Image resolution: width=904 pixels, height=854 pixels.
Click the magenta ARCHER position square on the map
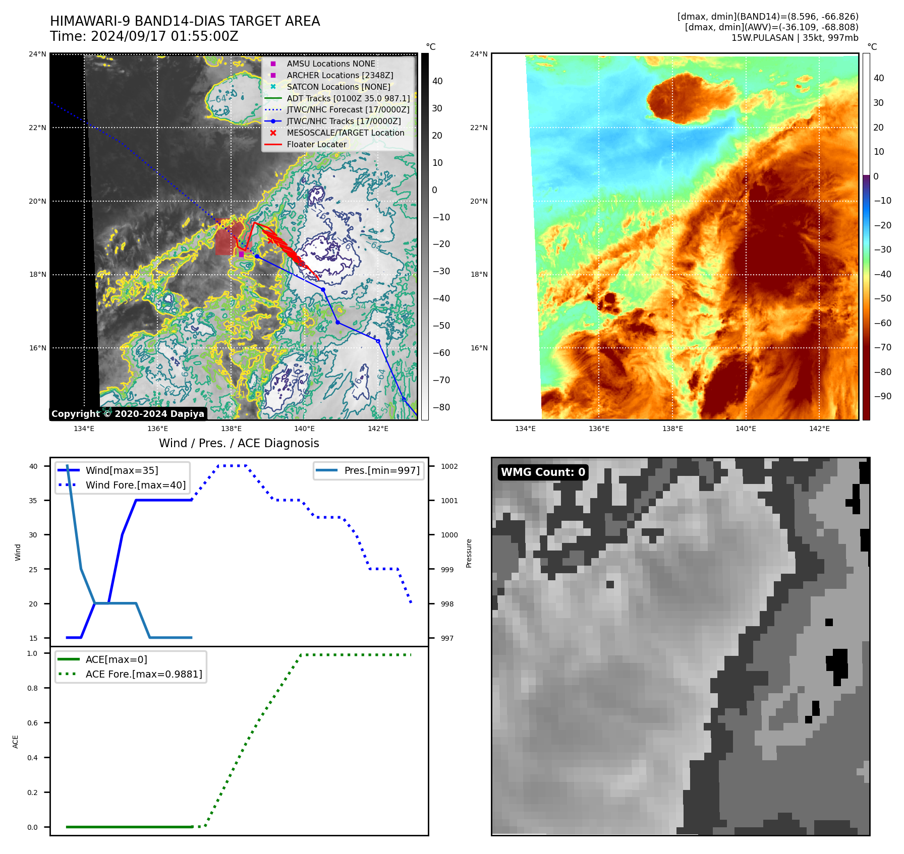point(241,255)
